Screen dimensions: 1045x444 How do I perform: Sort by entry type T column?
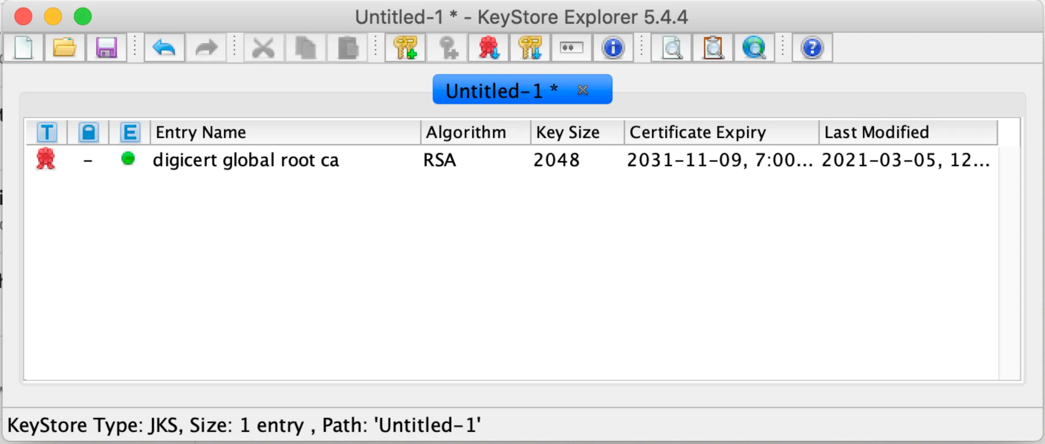47,132
